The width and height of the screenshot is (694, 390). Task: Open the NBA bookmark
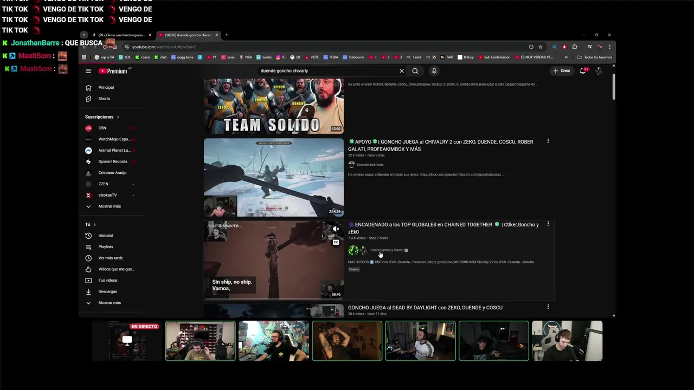246,57
